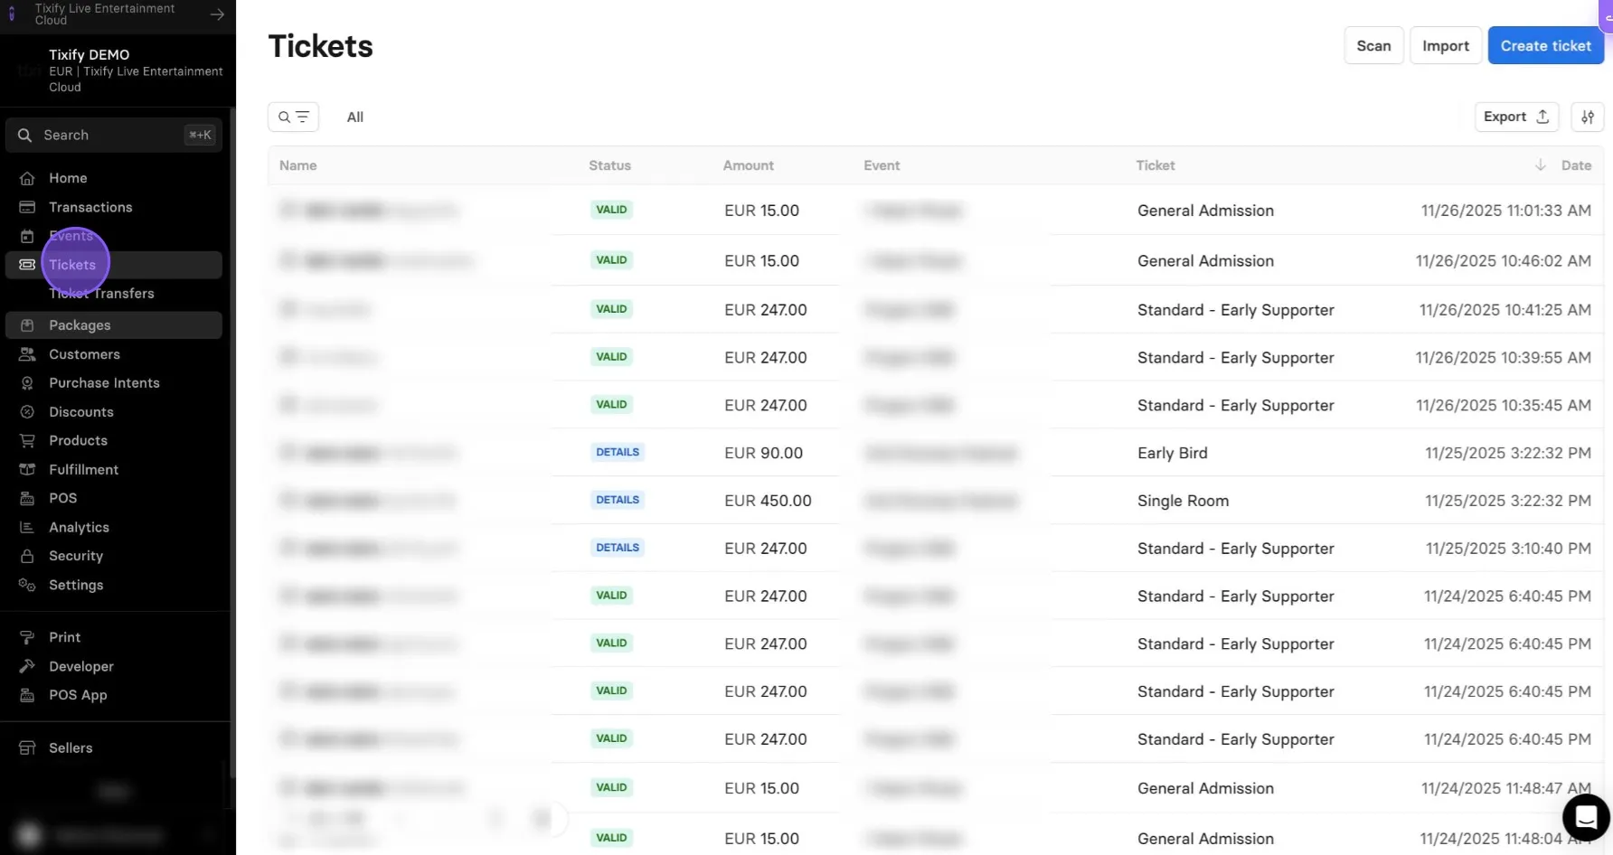Open Ticket Transfers submenu item

tap(101, 294)
